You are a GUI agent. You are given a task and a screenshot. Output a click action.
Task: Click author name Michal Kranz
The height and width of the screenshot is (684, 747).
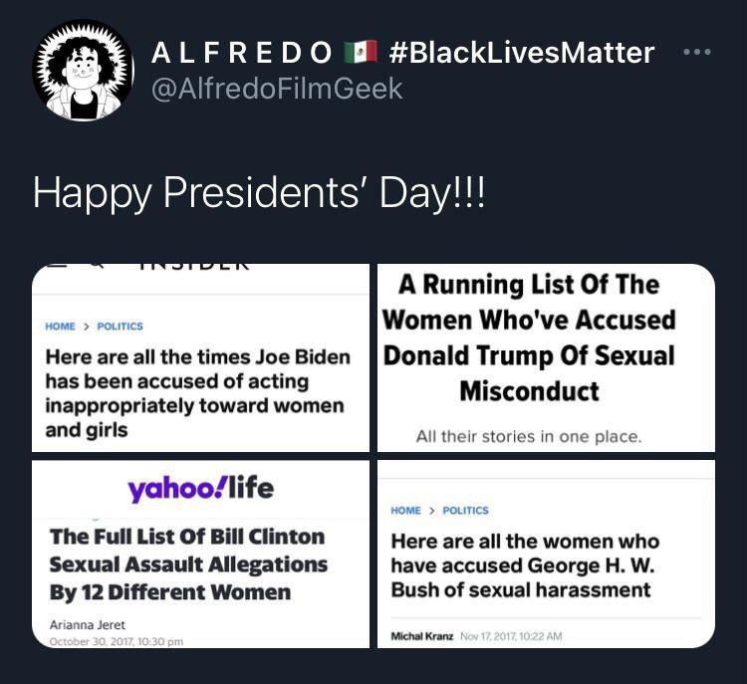pyautogui.click(x=422, y=635)
